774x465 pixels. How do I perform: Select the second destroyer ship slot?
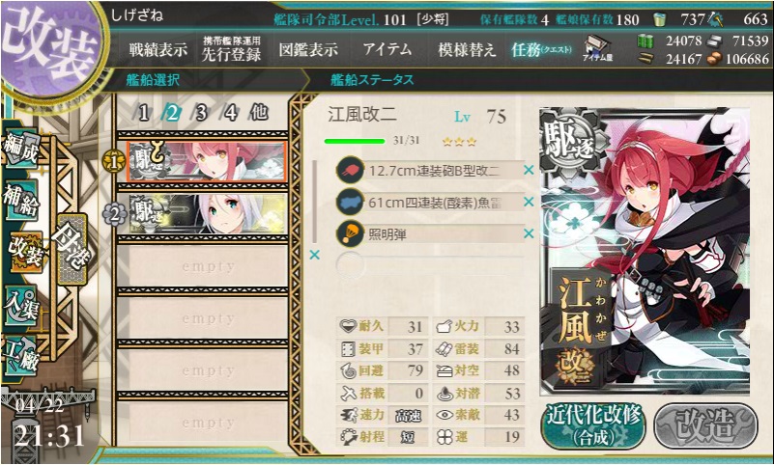[x=208, y=213]
